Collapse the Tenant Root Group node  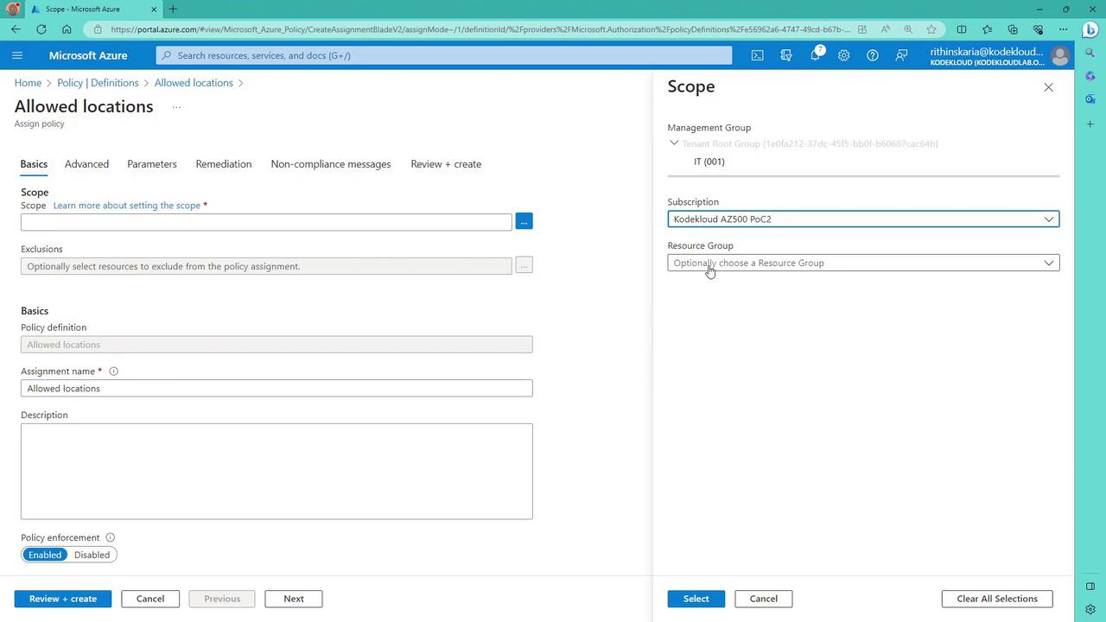pyautogui.click(x=674, y=143)
